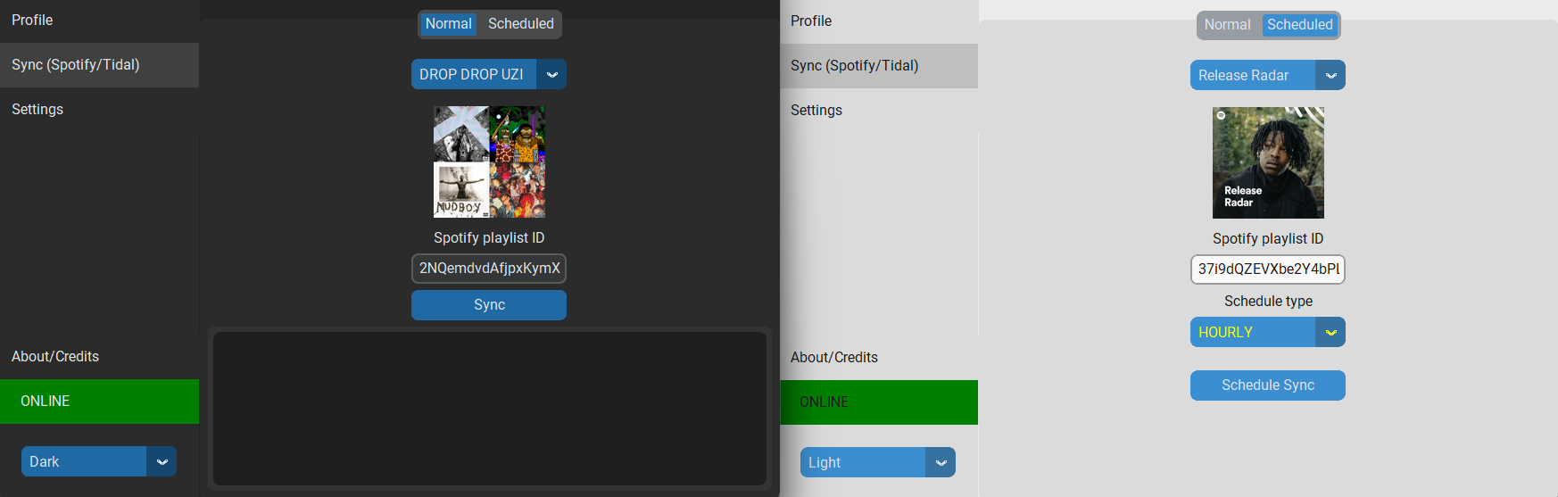
Task: Switch to Normal mode in dark window
Action: point(449,24)
